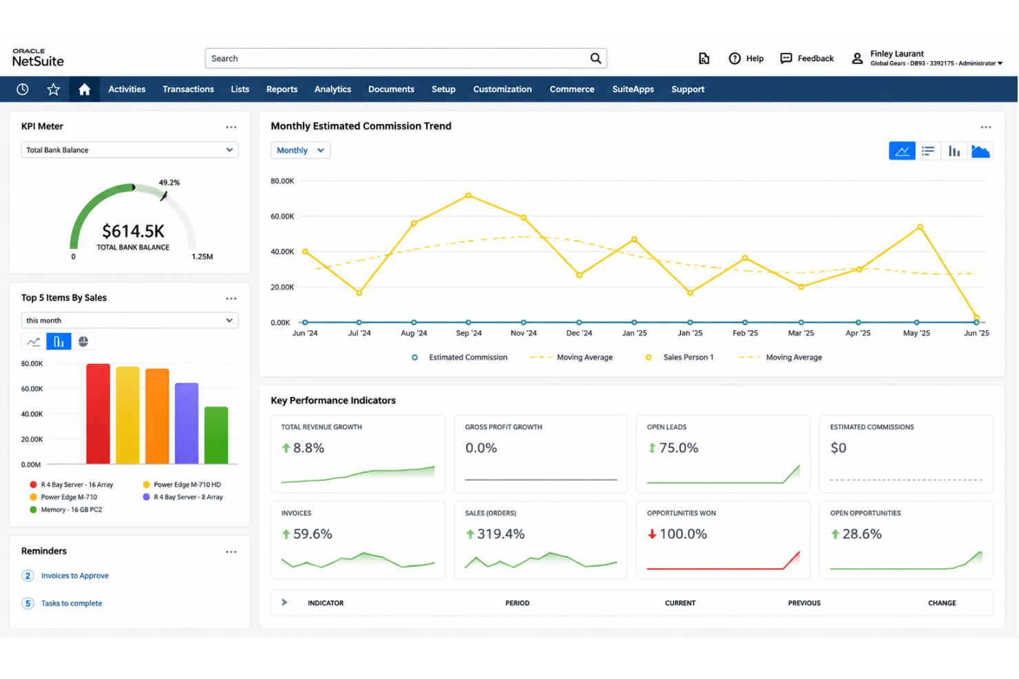
Task: Click the search magnifier icon
Action: tap(596, 58)
